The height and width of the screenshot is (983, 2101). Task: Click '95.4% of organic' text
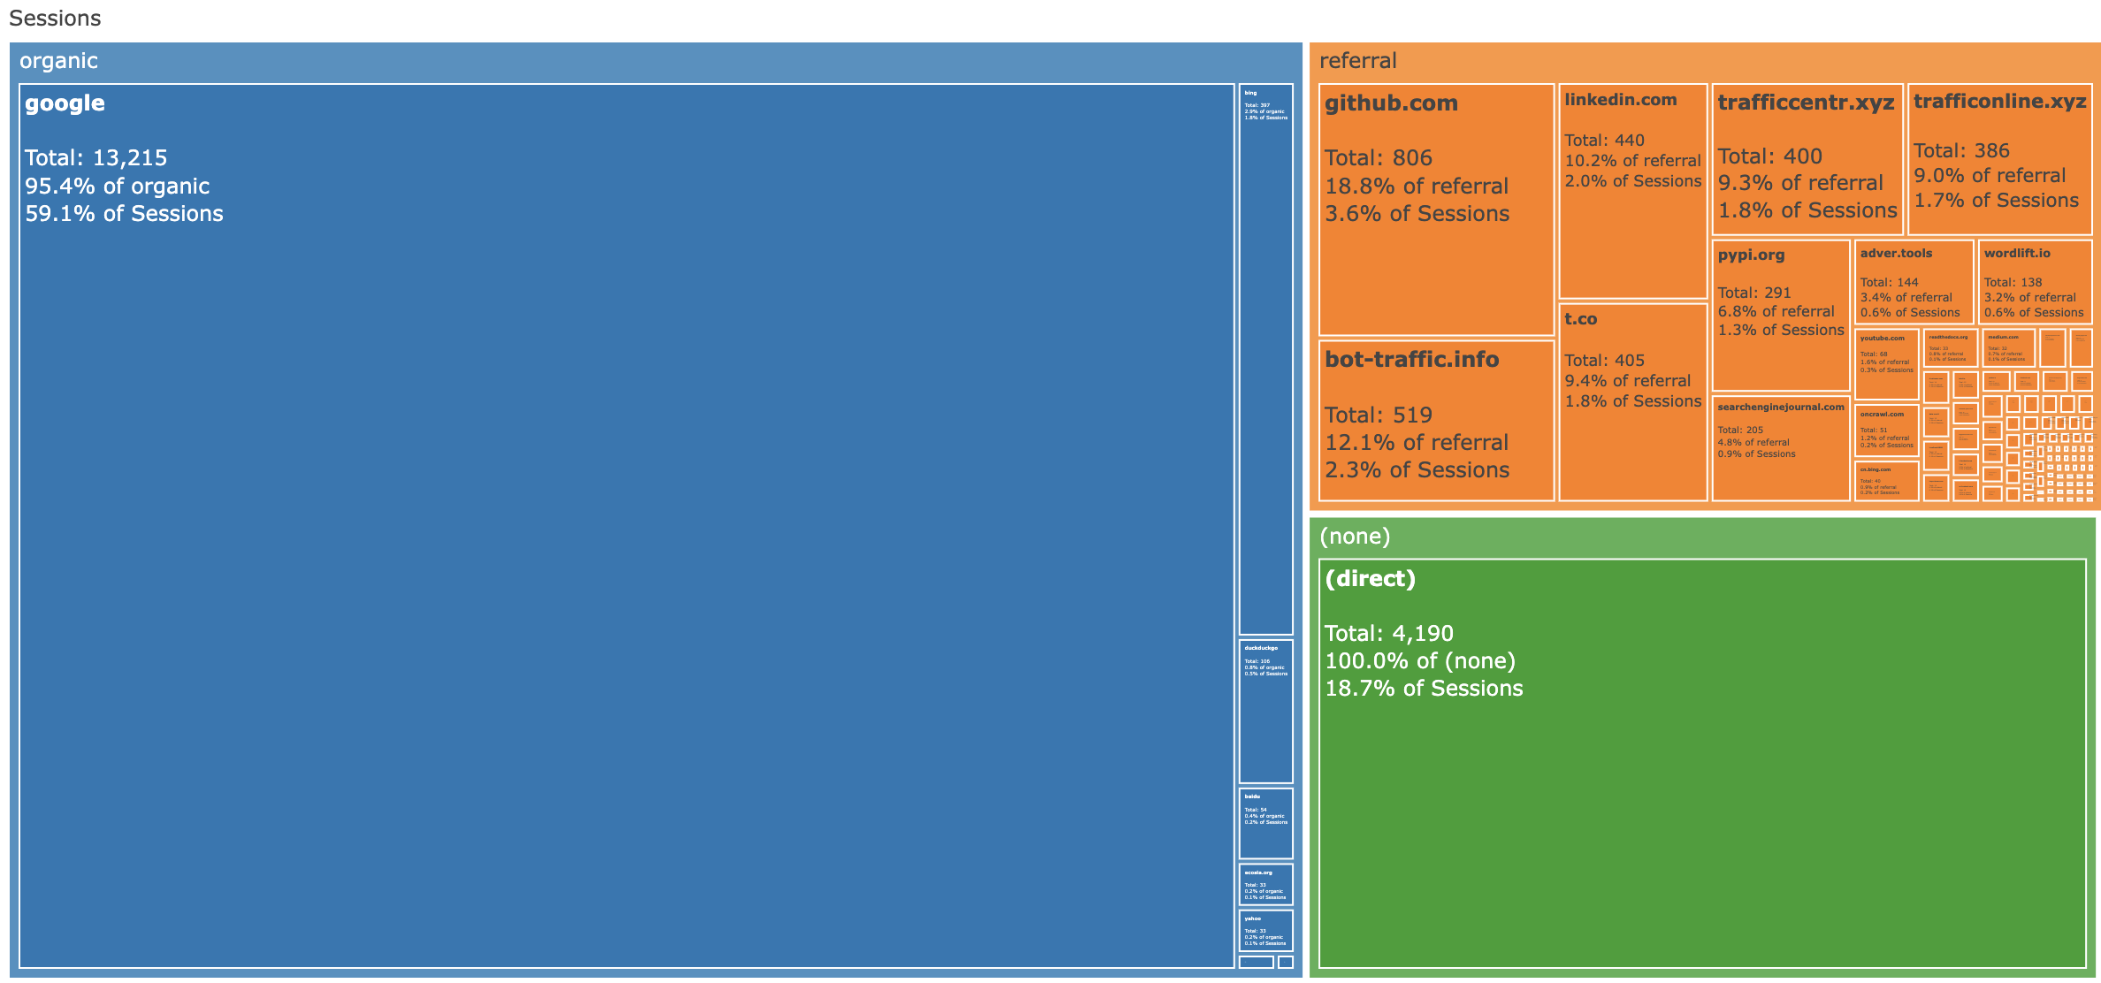[x=118, y=187]
